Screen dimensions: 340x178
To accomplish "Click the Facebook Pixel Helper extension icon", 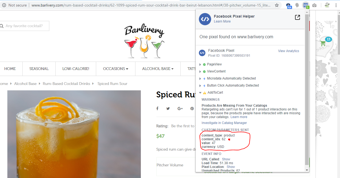I will (306, 5).
